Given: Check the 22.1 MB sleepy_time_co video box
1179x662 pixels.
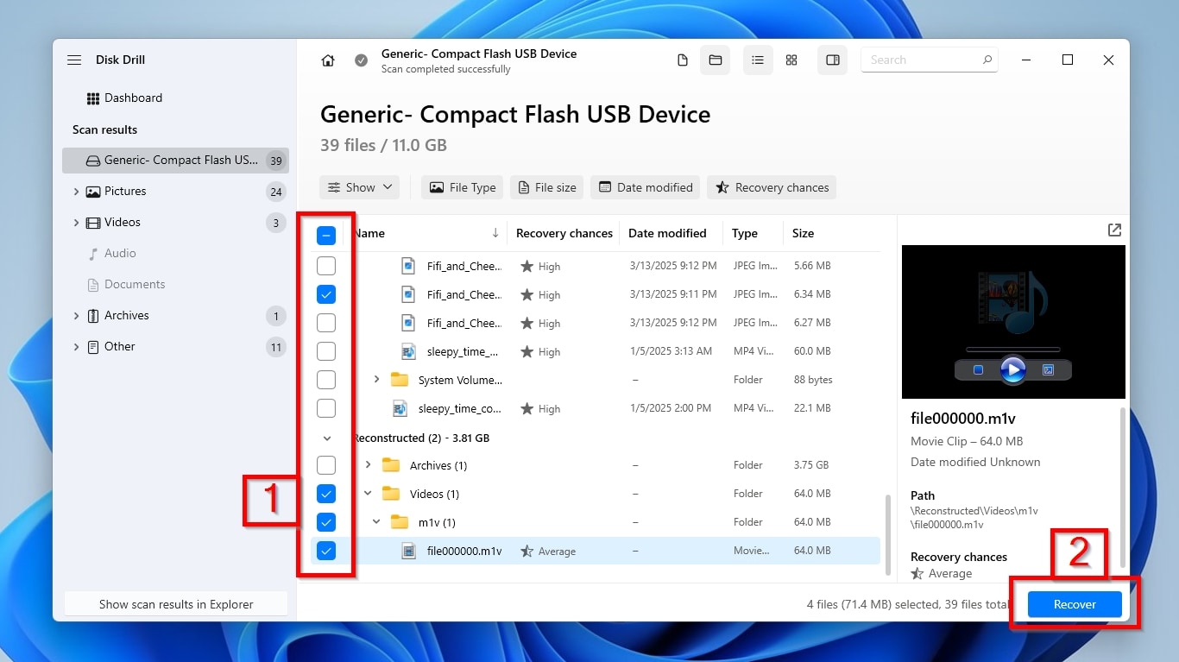Looking at the screenshot, I should [x=326, y=408].
